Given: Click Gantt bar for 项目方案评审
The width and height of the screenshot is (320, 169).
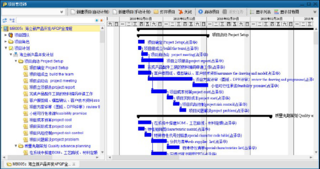Looking at the screenshot, I should 170,79.
